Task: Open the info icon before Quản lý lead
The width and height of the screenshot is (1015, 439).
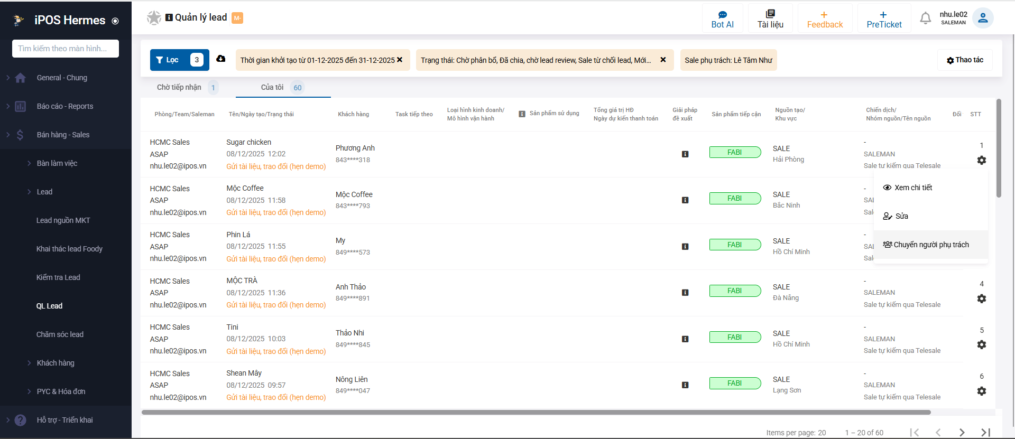Action: (169, 17)
